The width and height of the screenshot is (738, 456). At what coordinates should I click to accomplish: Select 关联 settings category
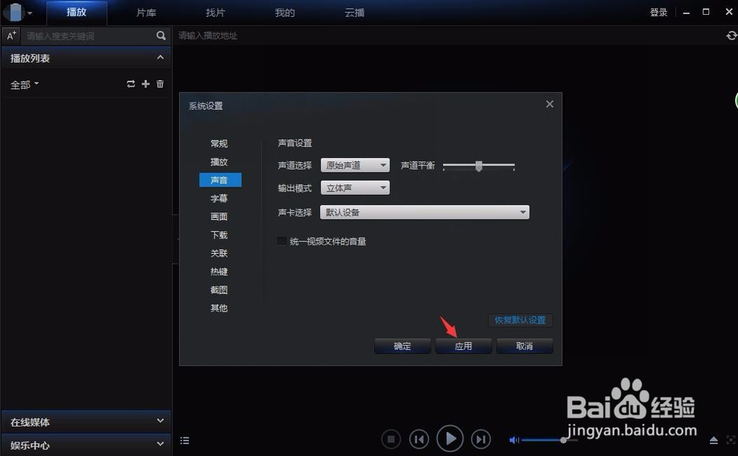coord(219,253)
